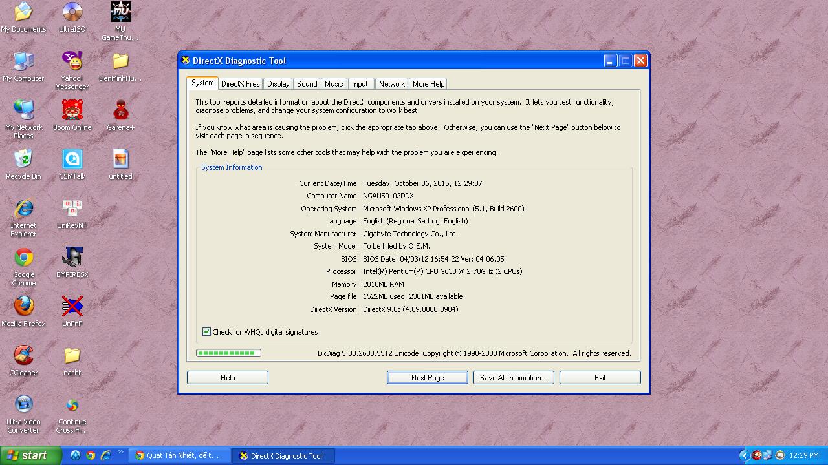Select the Google Chrome desktop icon
828x465 pixels.
(x=23, y=267)
